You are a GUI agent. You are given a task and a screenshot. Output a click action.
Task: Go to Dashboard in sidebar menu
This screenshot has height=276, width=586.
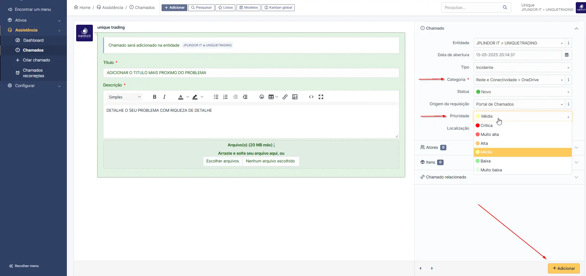click(33, 40)
